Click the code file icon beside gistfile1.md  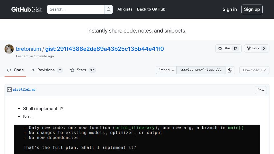[9, 90]
